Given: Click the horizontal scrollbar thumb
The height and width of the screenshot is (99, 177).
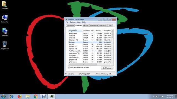Looking at the screenshot, I should point(84,64).
